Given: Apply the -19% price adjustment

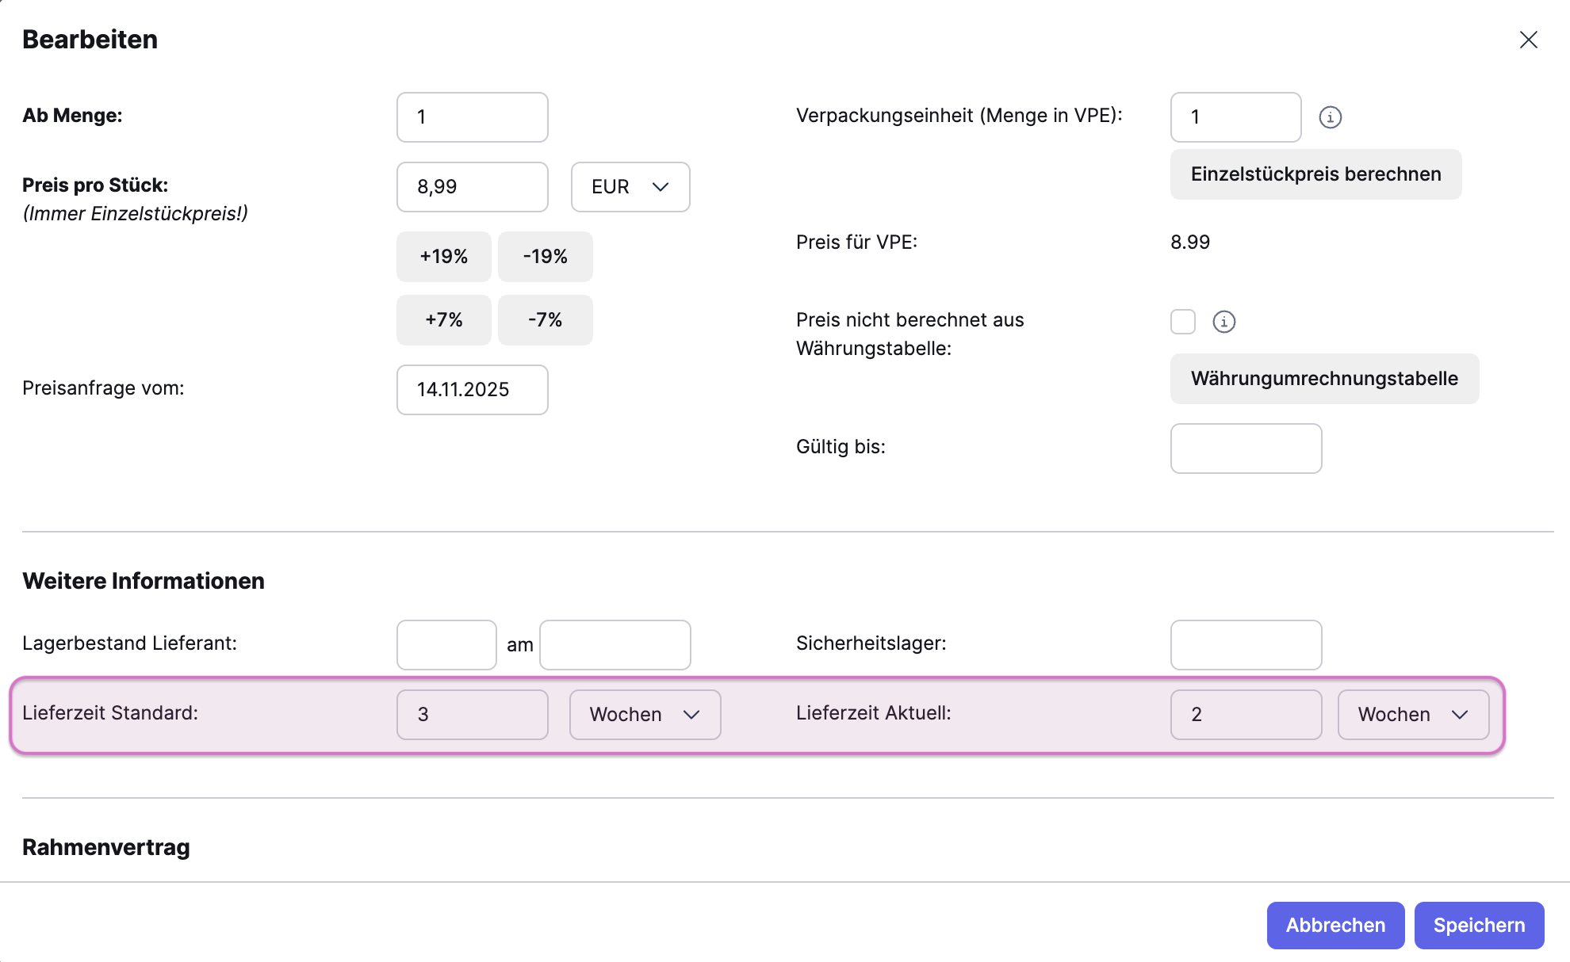Looking at the screenshot, I should 545,257.
